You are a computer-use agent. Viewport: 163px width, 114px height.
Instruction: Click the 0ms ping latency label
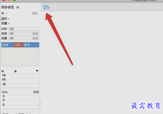[x=5, y=92]
